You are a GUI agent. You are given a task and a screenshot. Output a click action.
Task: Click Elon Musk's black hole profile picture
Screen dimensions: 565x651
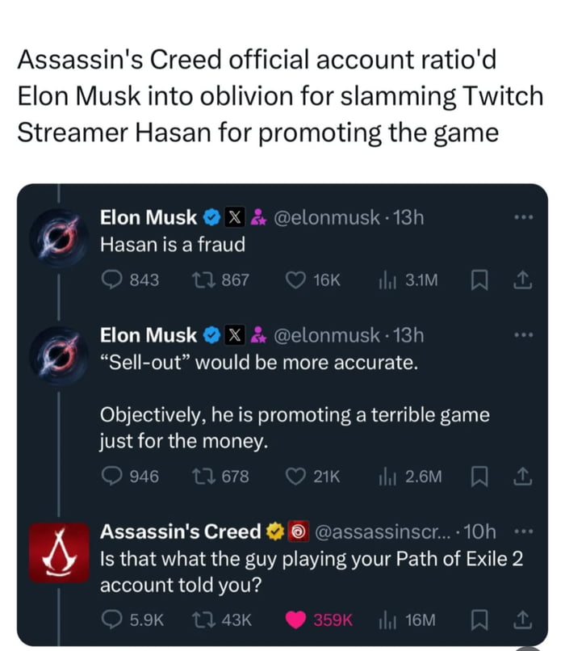[58, 234]
